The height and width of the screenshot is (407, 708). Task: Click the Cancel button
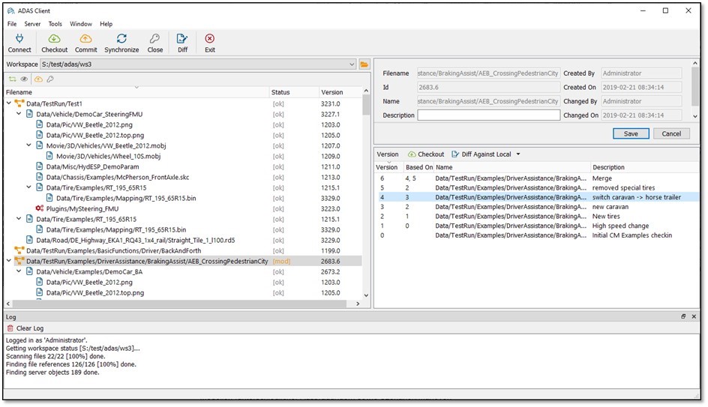tap(671, 133)
